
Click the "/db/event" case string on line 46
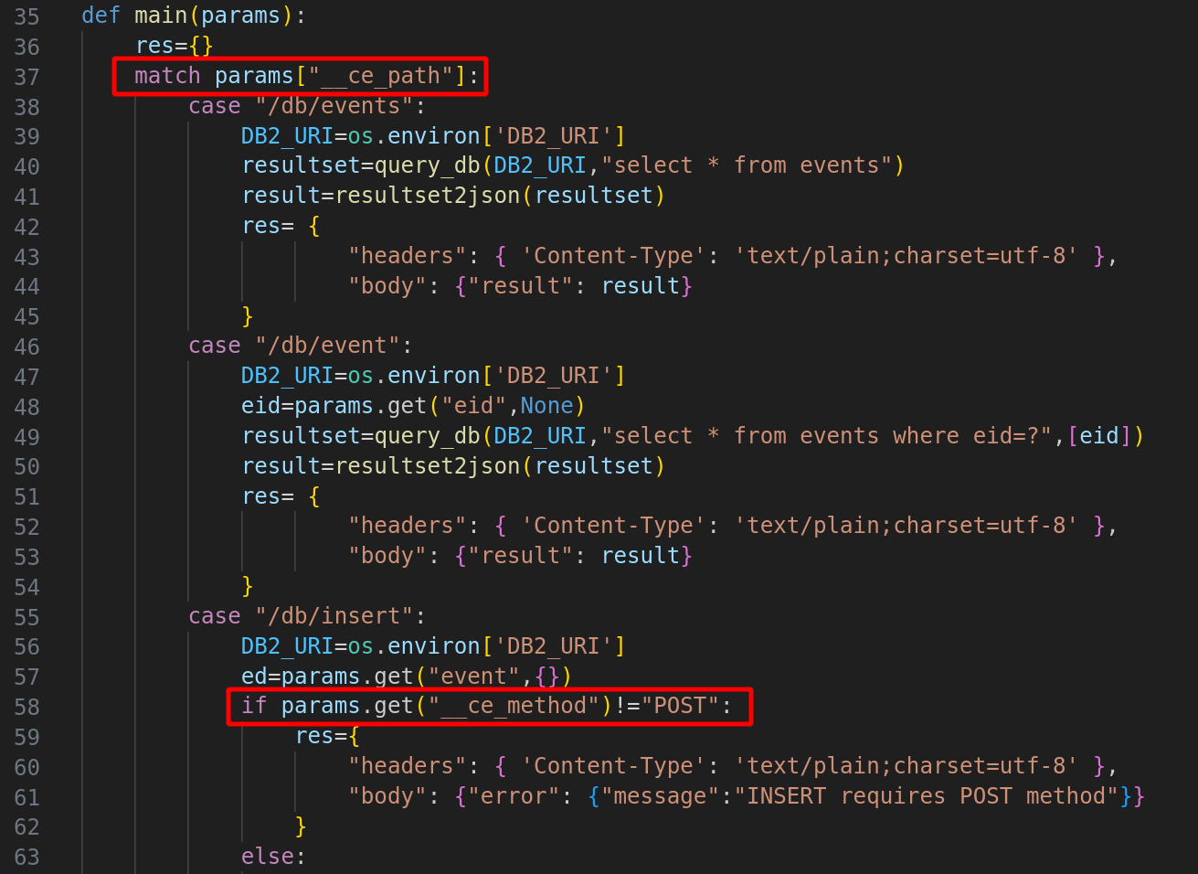(x=328, y=346)
